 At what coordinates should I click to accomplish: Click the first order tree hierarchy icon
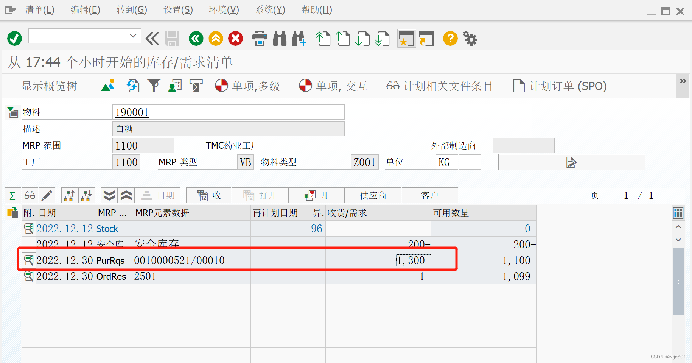coord(70,196)
